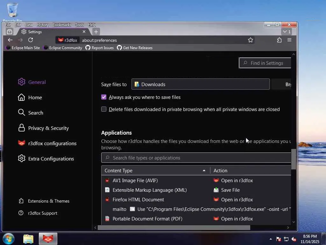Click the horizontal scrollbar thumb in settings
The width and height of the screenshot is (326, 245).
click(x=174, y=228)
